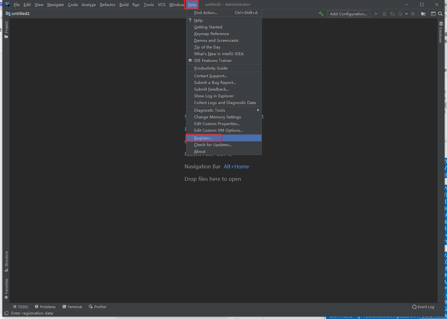447x319 pixels.
Task: Open the VCS menu
Action: coord(162,4)
